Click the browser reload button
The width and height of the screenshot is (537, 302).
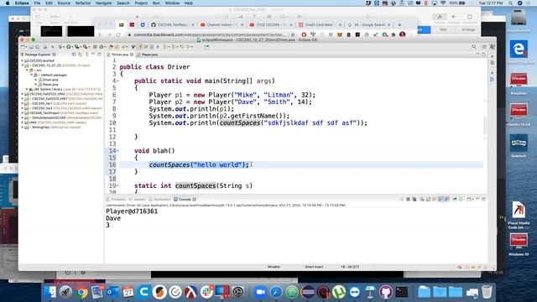(118, 34)
